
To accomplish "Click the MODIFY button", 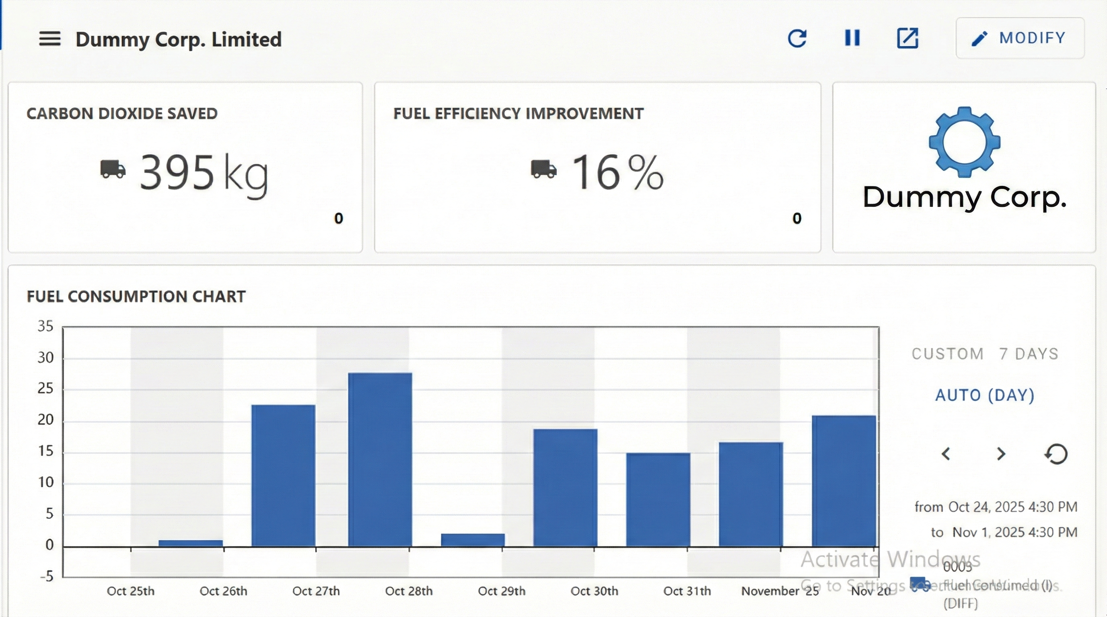I will 1020,38.
